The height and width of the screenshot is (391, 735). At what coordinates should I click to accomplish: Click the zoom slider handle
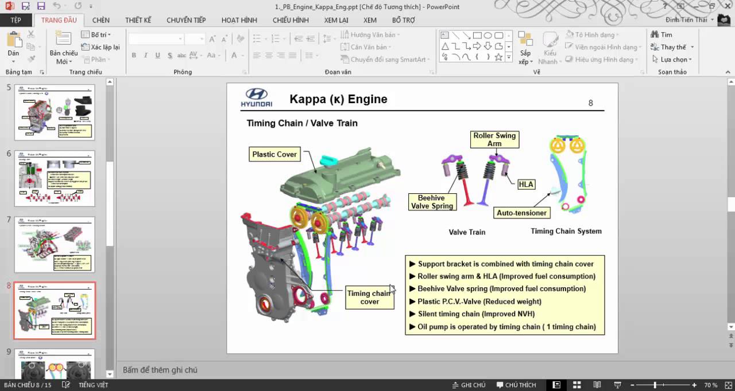655,385
